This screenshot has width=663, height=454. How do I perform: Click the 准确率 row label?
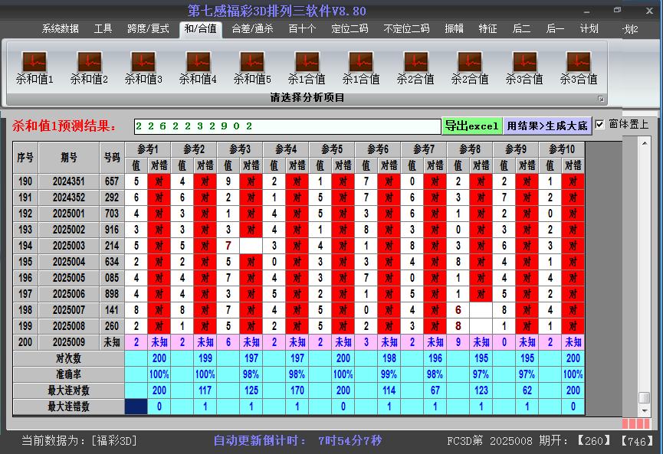68,374
